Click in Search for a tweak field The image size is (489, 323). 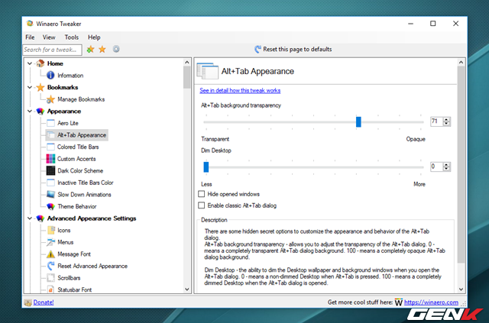point(53,50)
